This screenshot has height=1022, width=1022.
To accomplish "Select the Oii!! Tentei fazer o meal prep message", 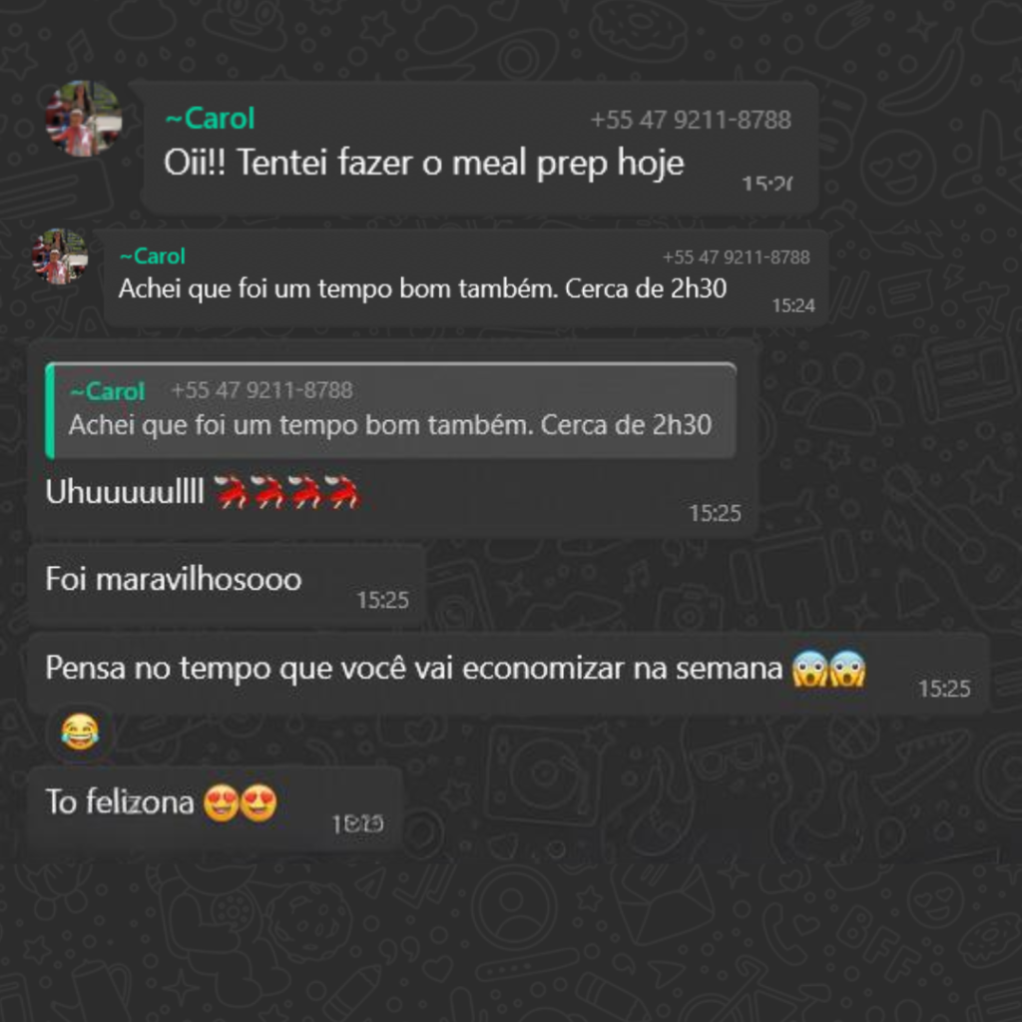I will 480,148.
